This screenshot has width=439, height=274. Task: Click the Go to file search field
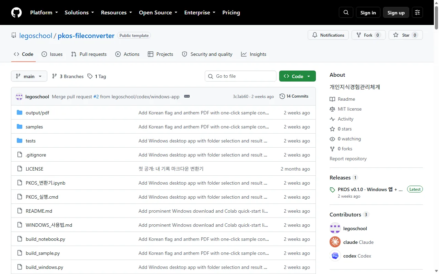[240, 76]
